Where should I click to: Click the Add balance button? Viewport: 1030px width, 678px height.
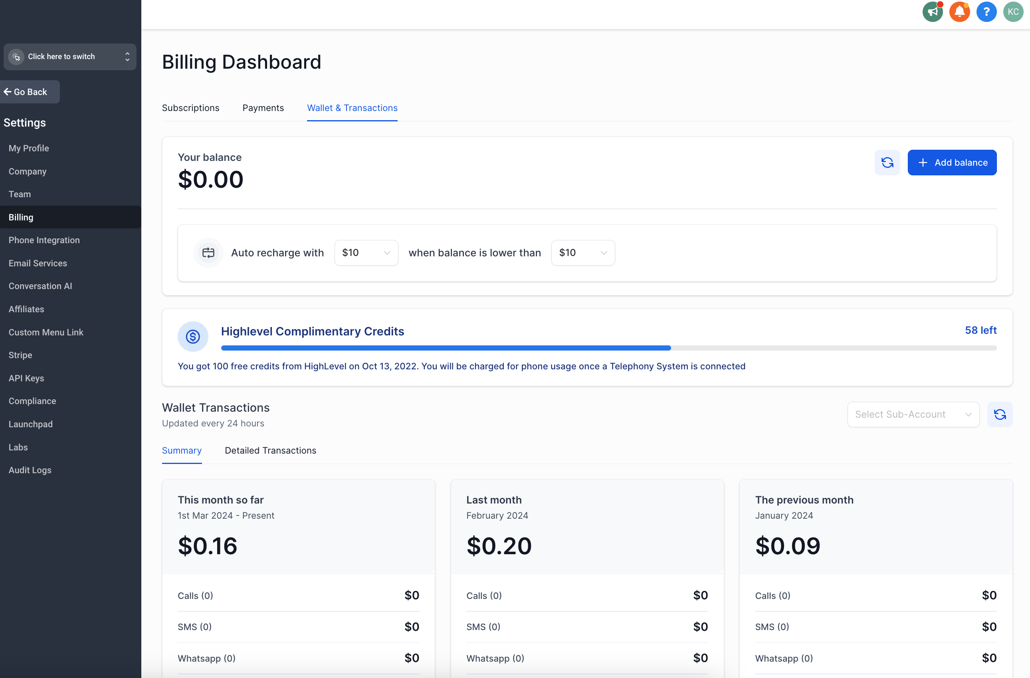(x=952, y=163)
